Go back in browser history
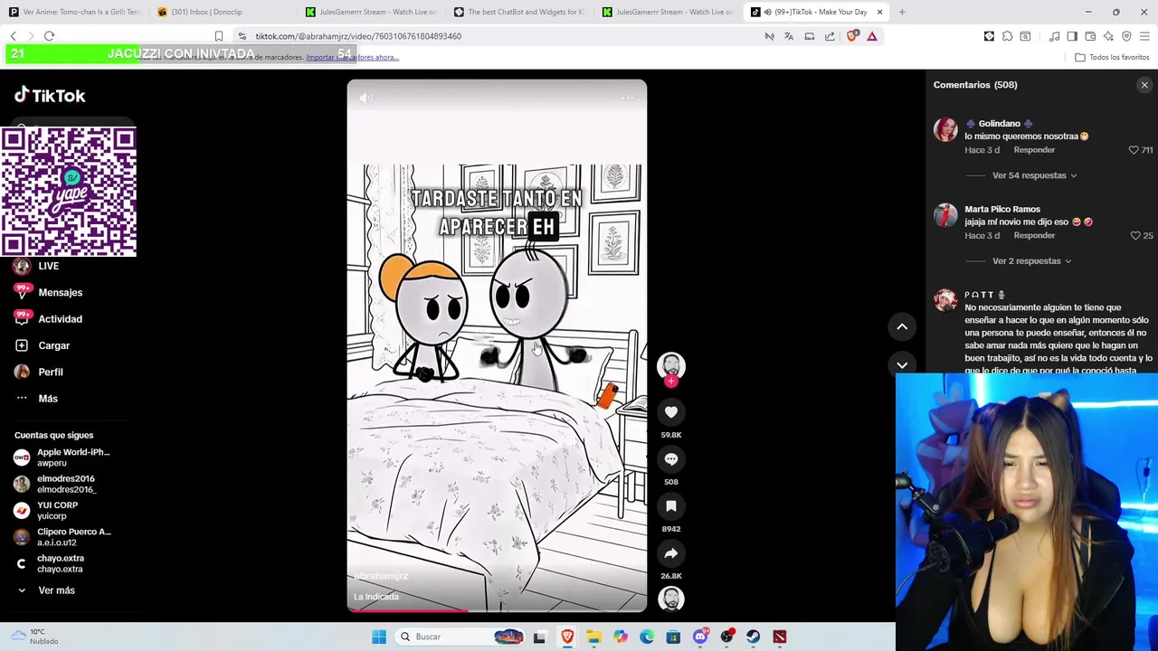Viewport: 1158px width, 651px height. click(x=13, y=36)
